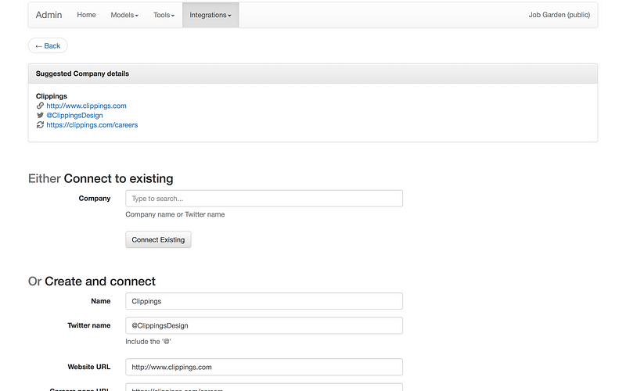
Task: Click the 'Either Connect to existing' heading
Action: point(101,178)
